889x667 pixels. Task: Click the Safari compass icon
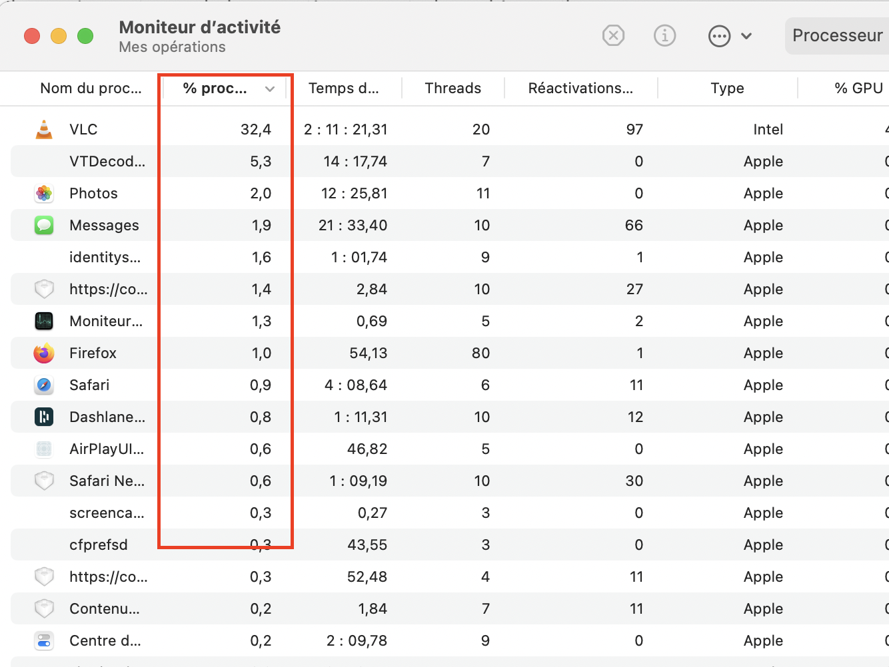(x=44, y=385)
